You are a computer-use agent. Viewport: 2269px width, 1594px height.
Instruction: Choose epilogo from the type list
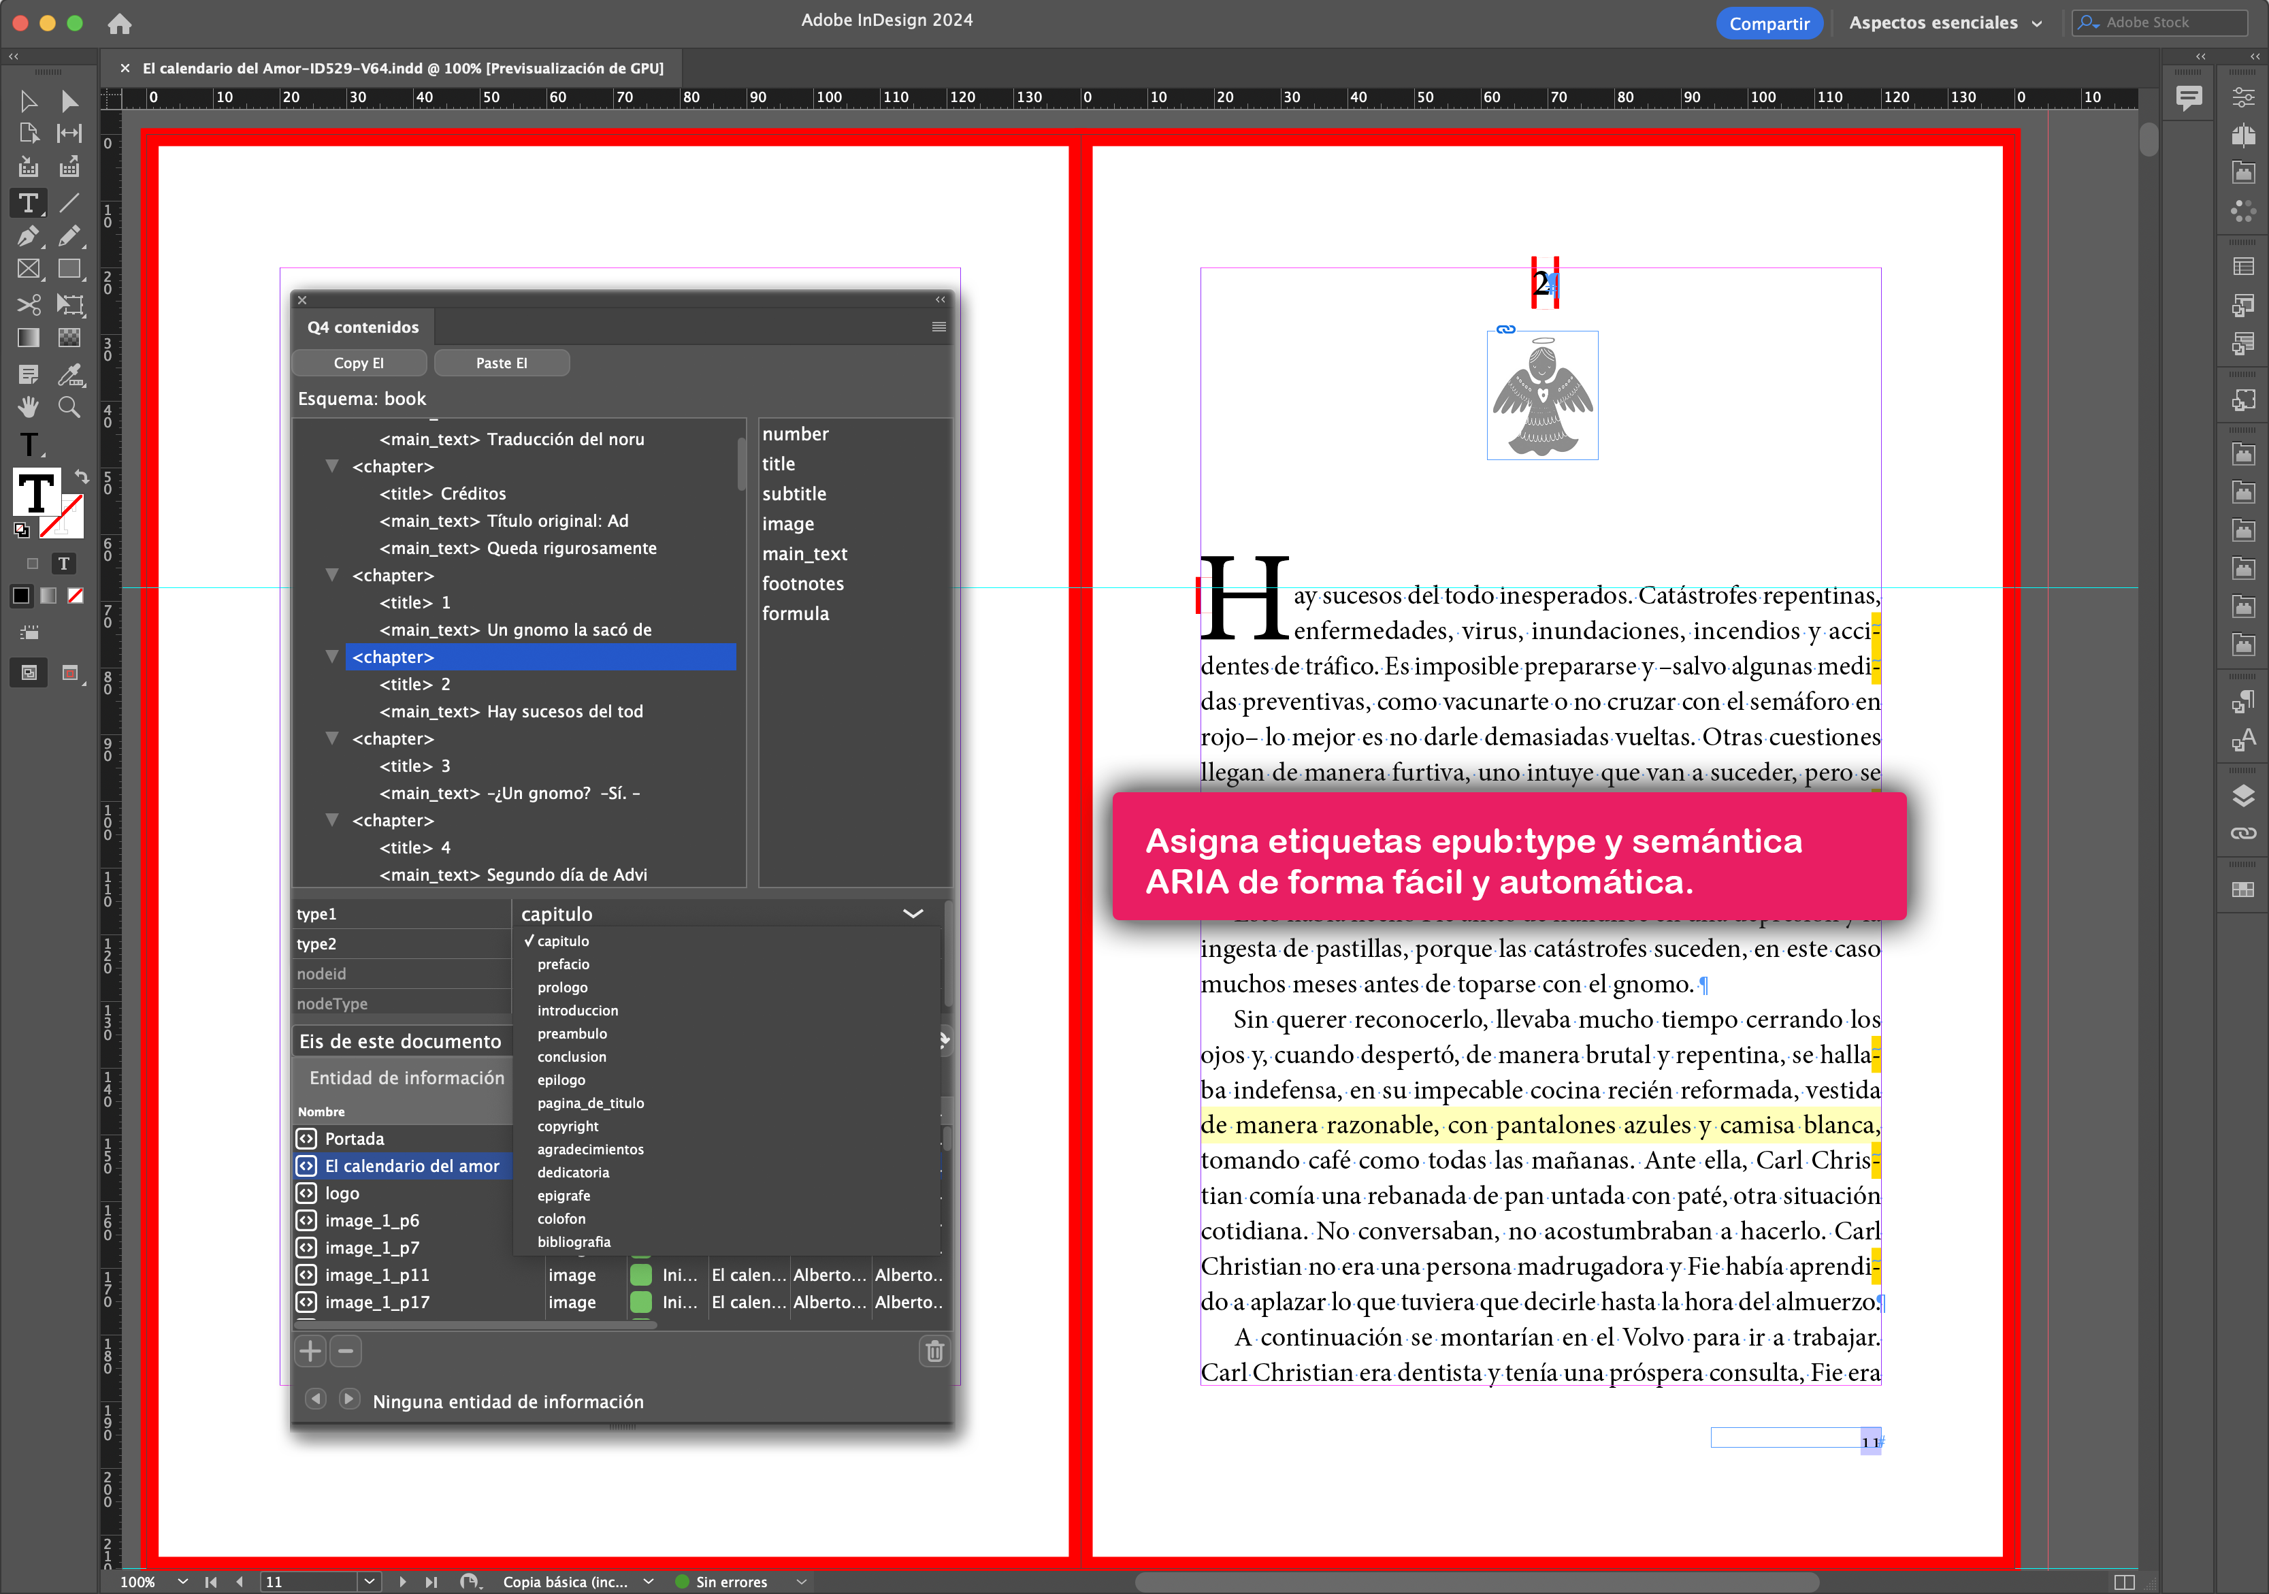(x=560, y=1080)
